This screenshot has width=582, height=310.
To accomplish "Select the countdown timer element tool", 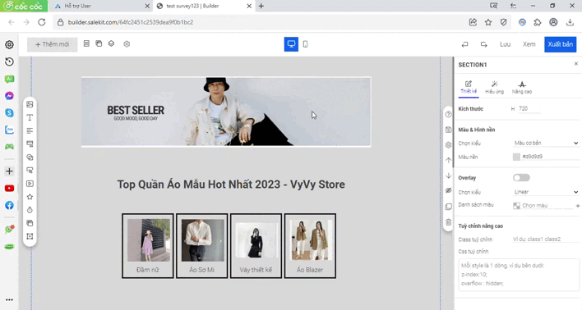I will coord(30,210).
